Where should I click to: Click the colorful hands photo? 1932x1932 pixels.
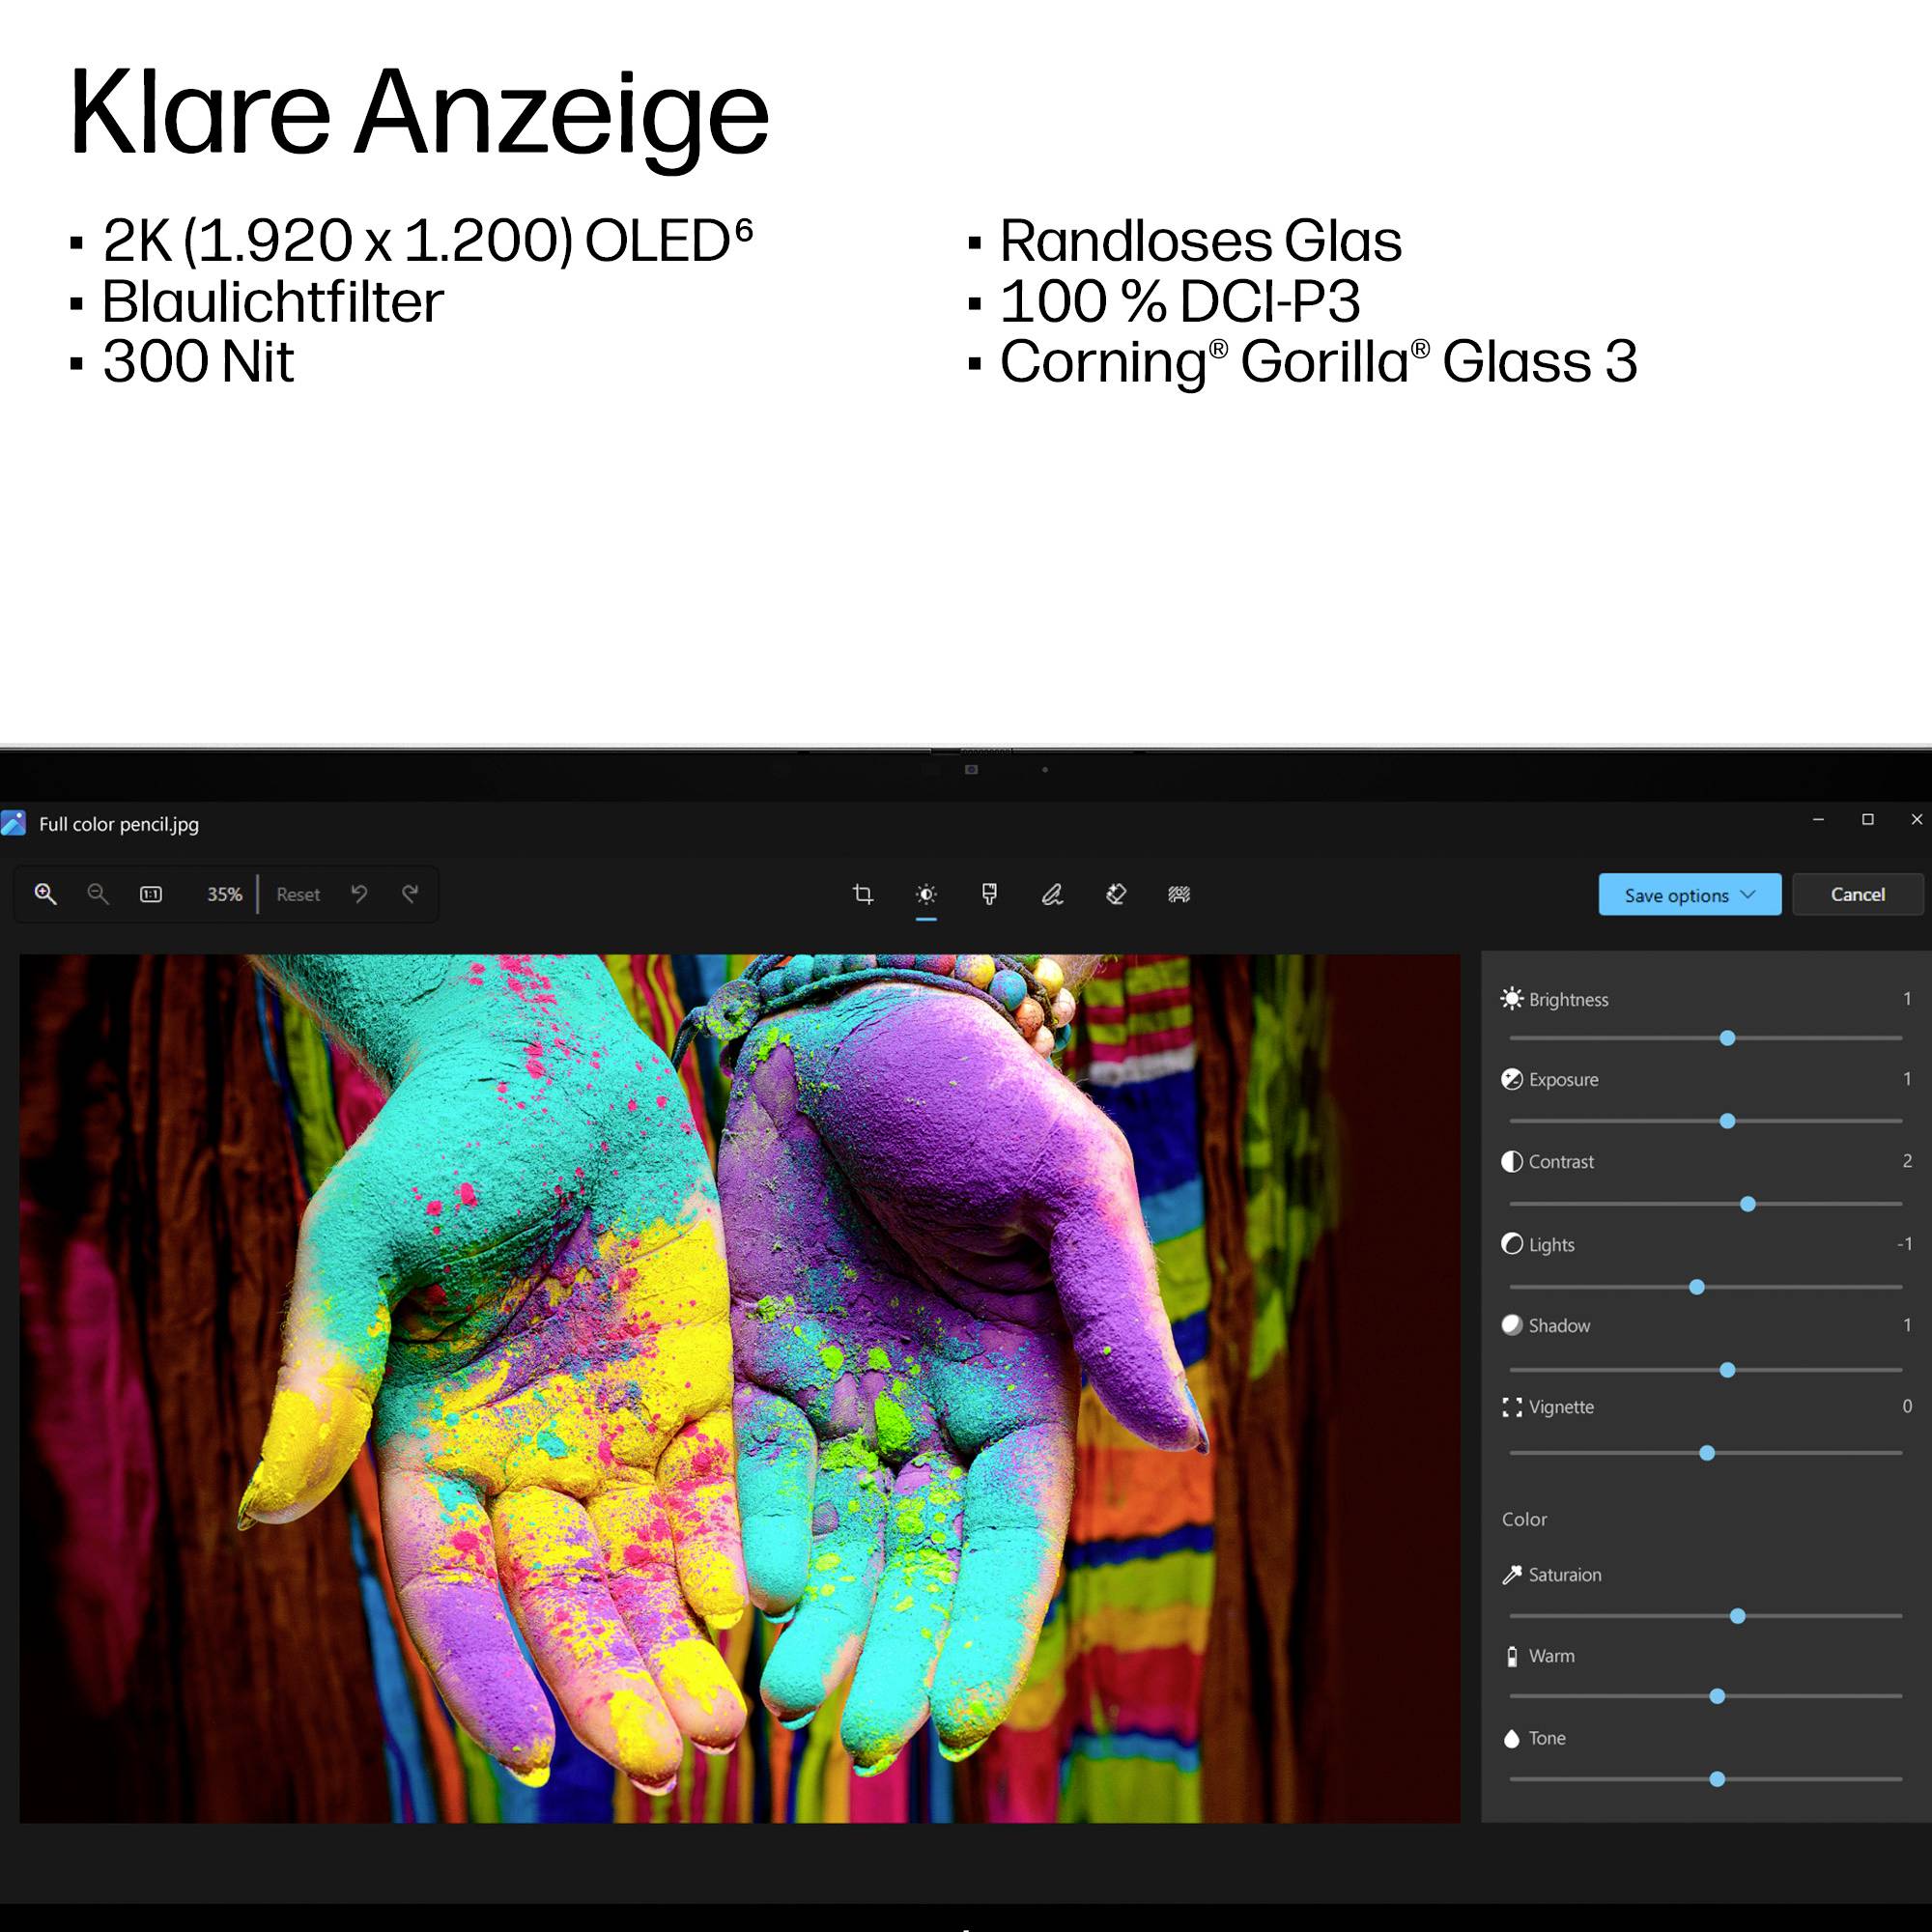coord(740,1388)
